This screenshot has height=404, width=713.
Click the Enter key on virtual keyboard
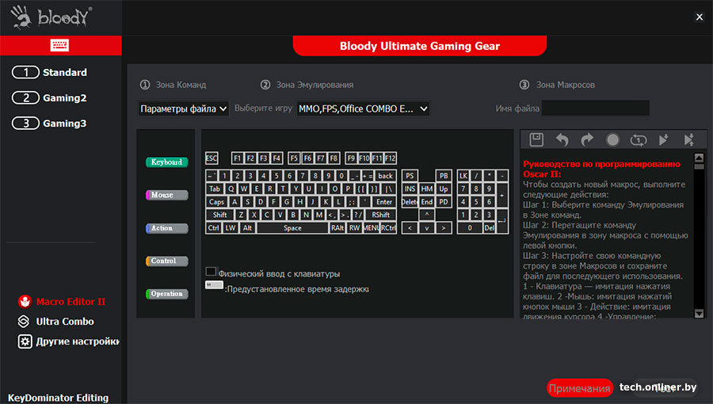click(x=384, y=202)
